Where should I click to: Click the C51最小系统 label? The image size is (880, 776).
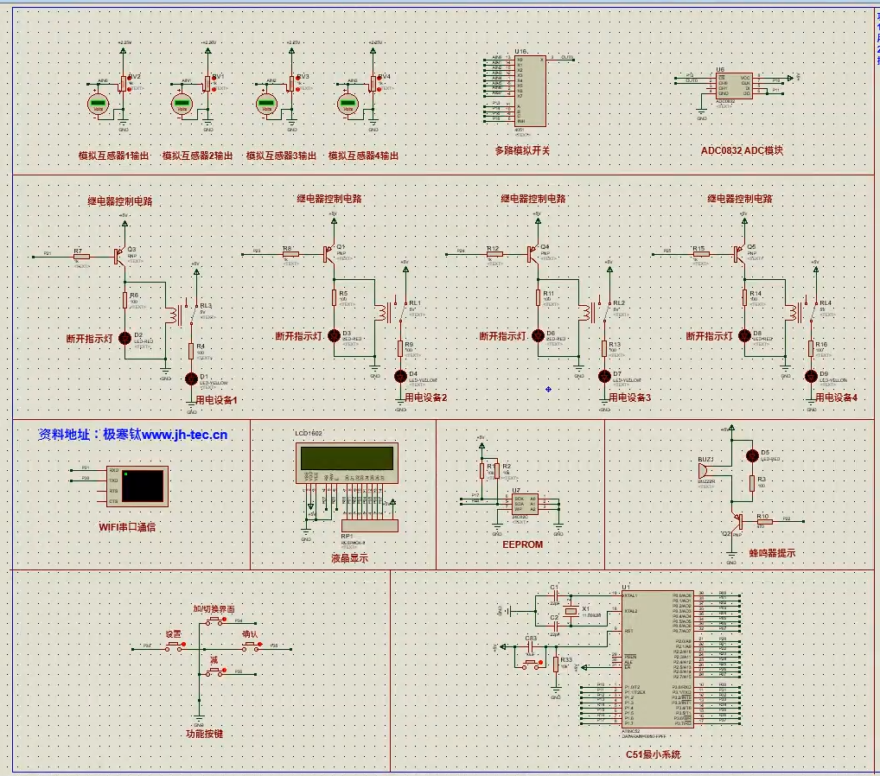tap(653, 754)
